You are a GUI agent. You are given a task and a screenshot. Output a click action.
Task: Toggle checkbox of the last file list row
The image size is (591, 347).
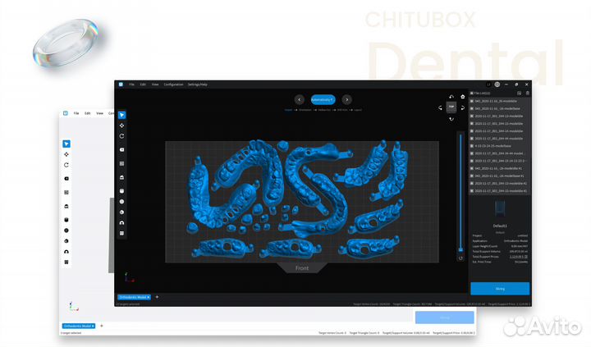pos(471,190)
